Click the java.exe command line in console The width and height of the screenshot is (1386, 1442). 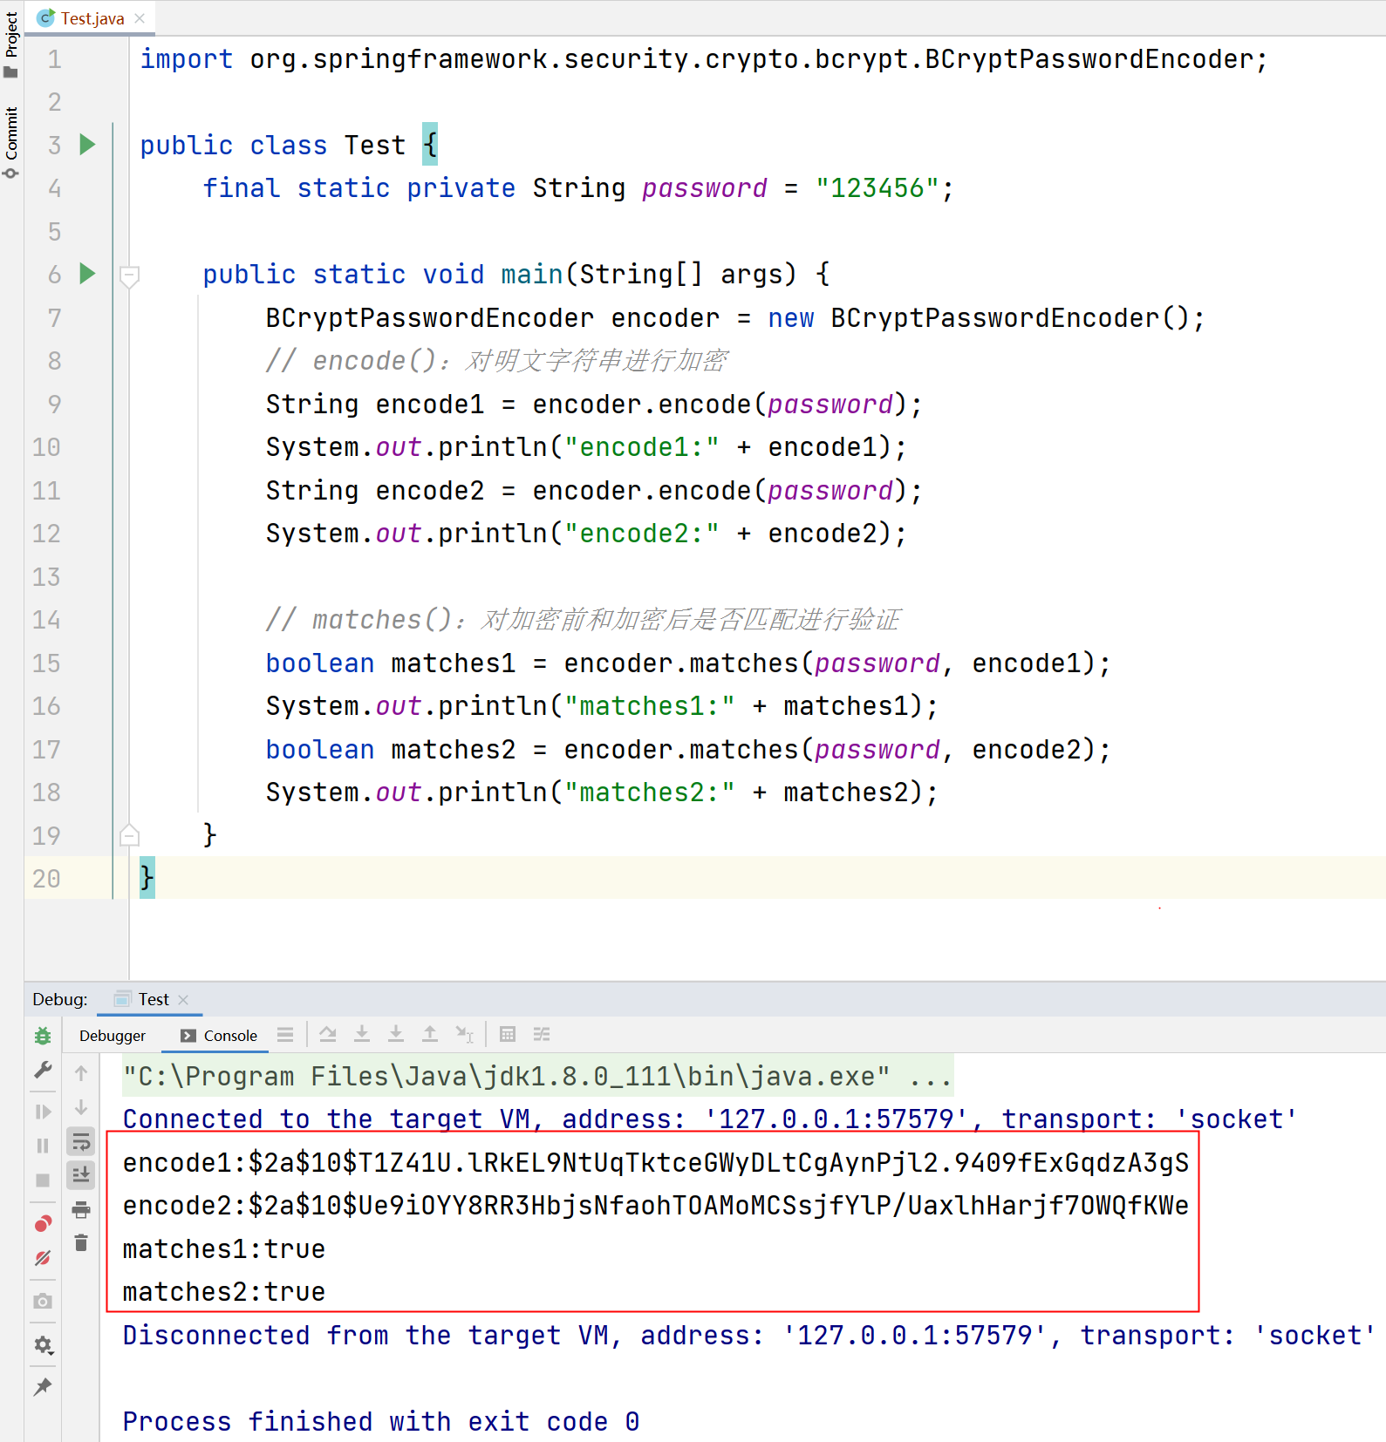[x=537, y=1076]
